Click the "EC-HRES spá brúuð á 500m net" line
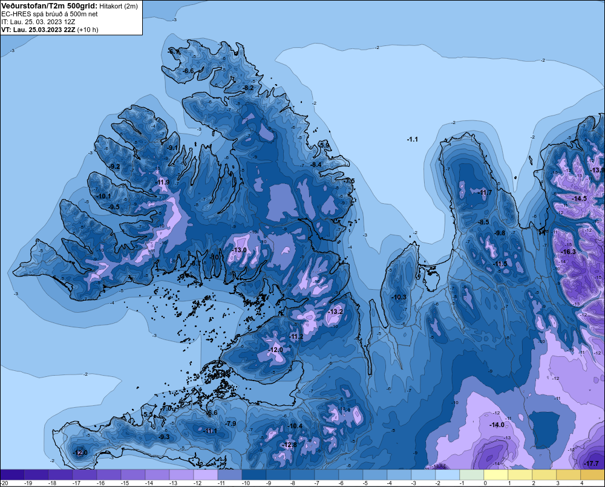Image resolution: width=605 pixels, height=487 pixels. click(50, 14)
